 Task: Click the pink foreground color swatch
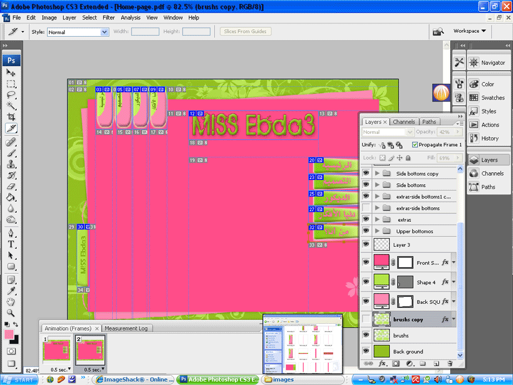9,334
